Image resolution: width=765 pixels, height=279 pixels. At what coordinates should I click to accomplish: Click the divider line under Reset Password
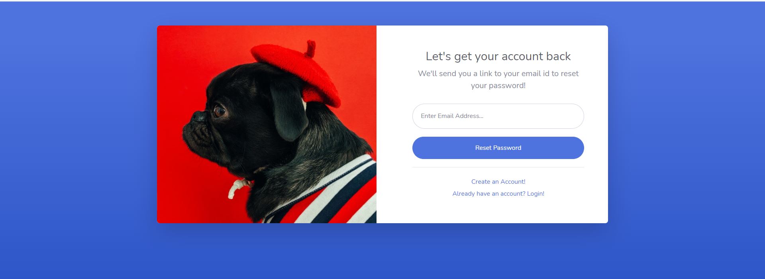pos(498,167)
